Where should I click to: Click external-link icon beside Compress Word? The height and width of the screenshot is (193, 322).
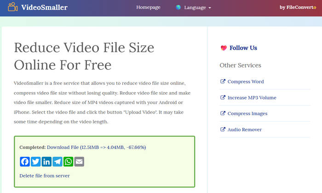[223, 81]
